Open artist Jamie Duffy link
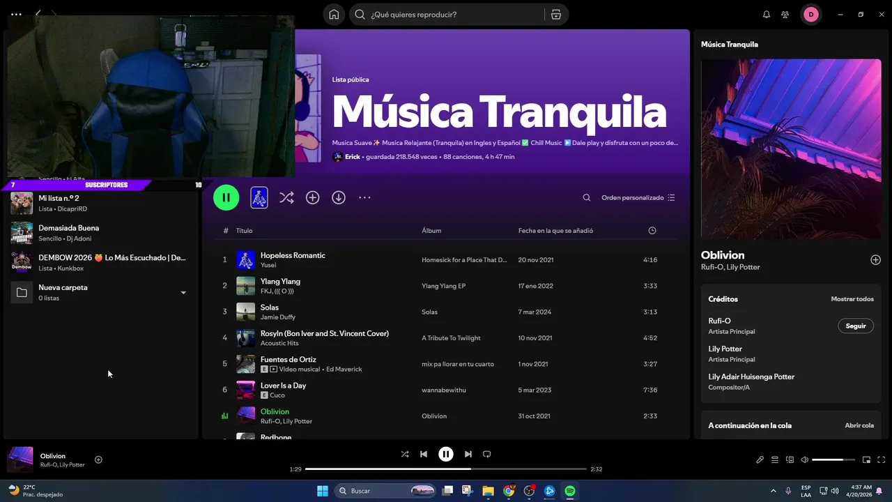The width and height of the screenshot is (892, 502). point(278,317)
